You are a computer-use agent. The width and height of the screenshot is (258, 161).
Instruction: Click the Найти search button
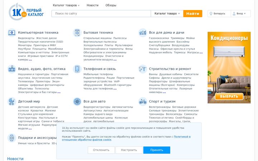click(x=193, y=14)
